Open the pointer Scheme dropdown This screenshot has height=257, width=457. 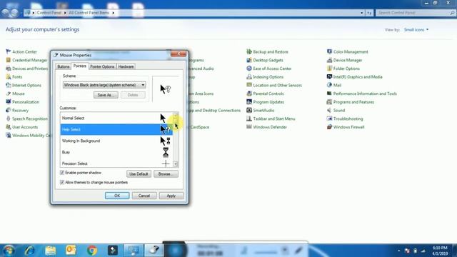104,85
